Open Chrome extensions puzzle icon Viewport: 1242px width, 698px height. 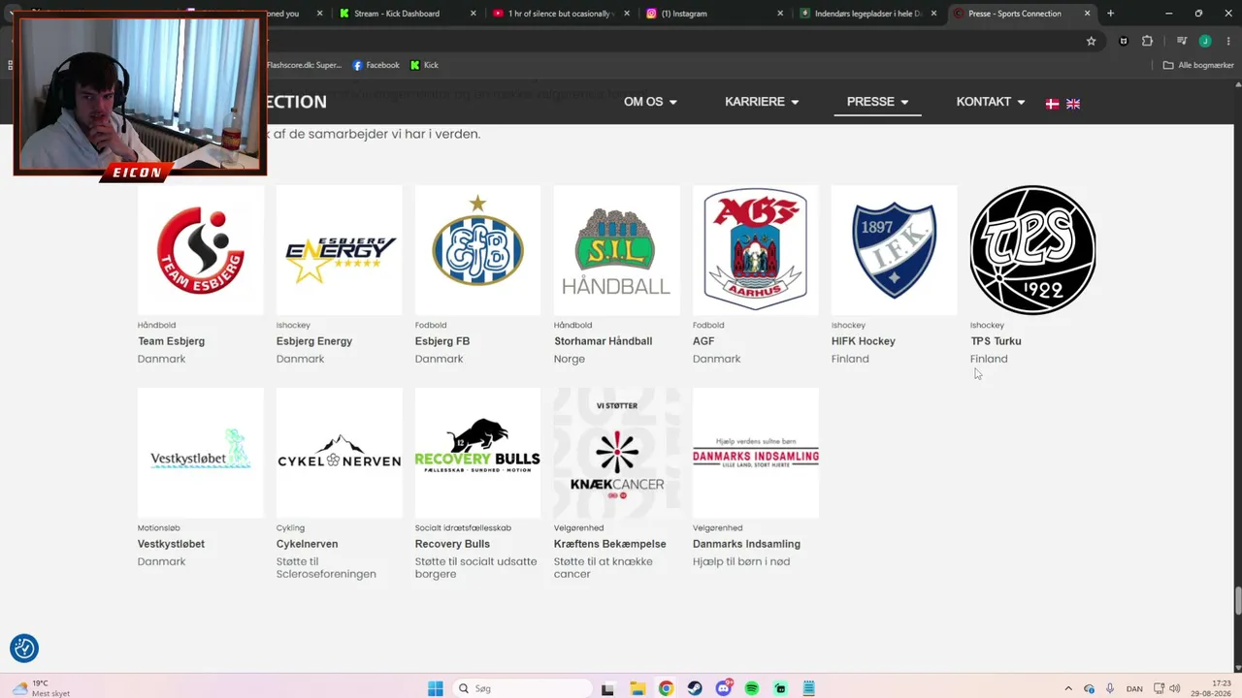1147,41
